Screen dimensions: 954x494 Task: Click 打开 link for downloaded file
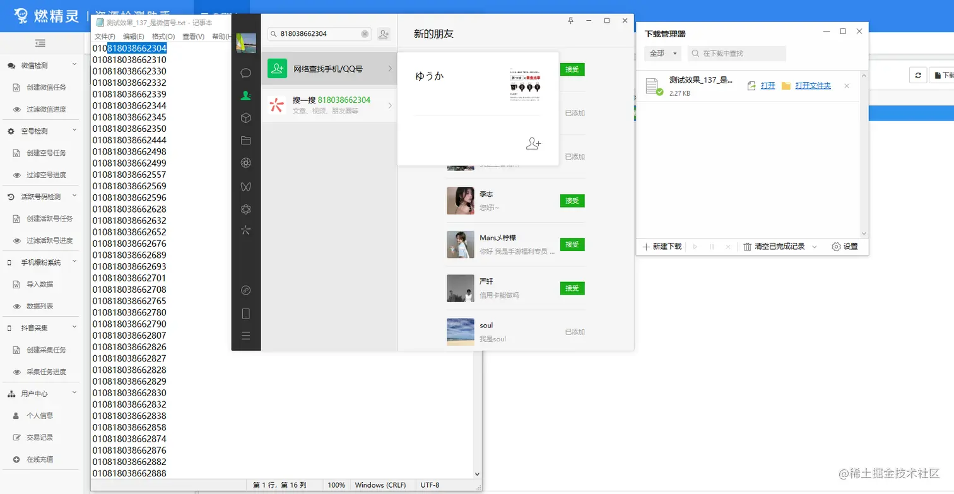tap(768, 86)
